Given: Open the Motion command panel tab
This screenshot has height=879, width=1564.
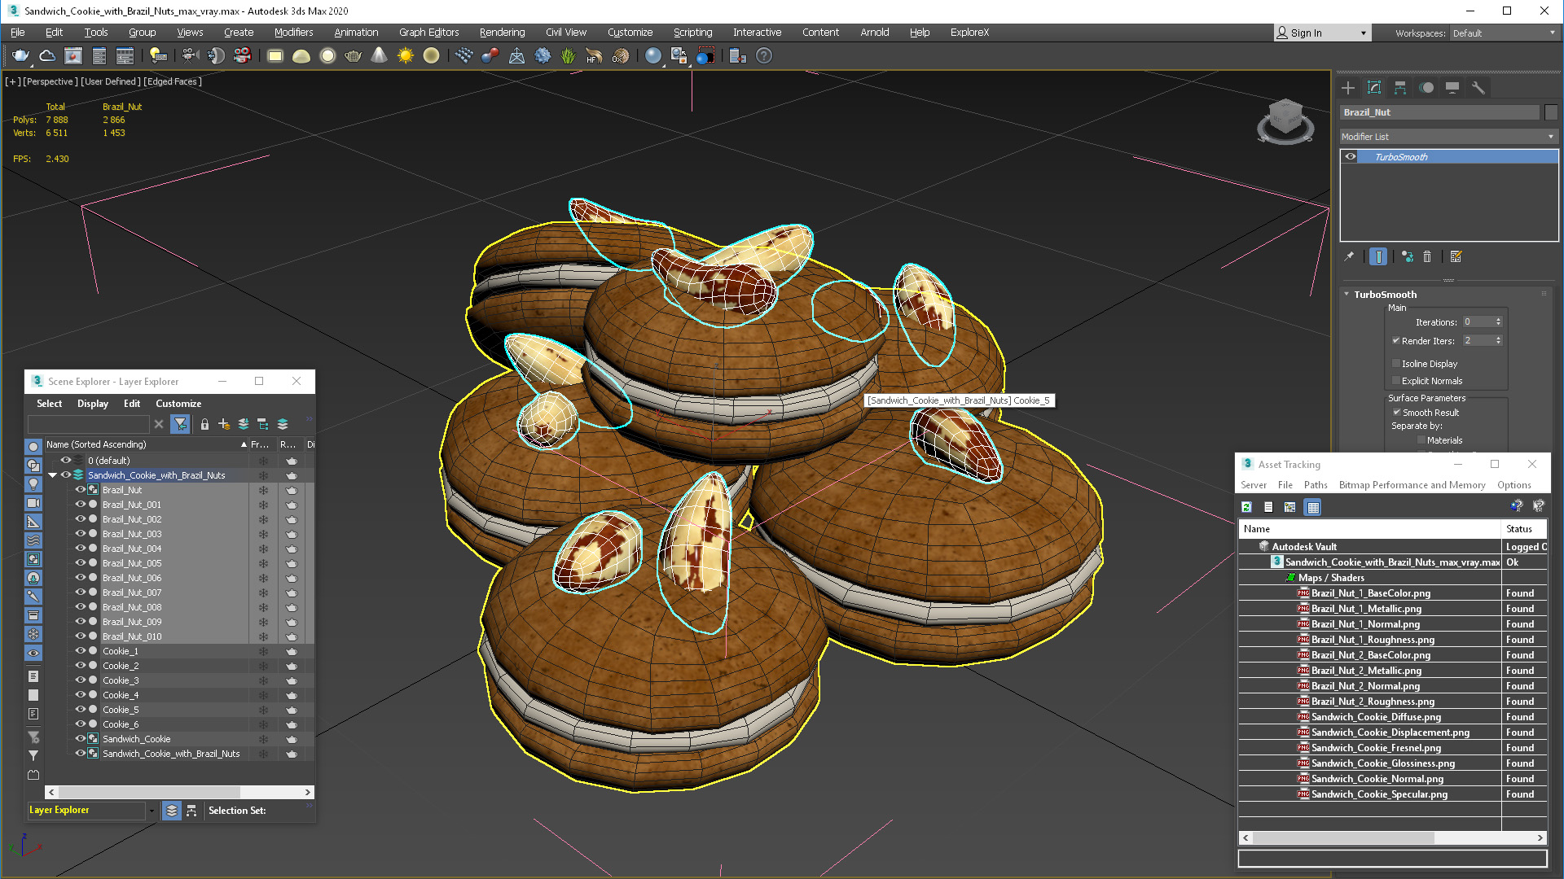Looking at the screenshot, I should 1426,88.
